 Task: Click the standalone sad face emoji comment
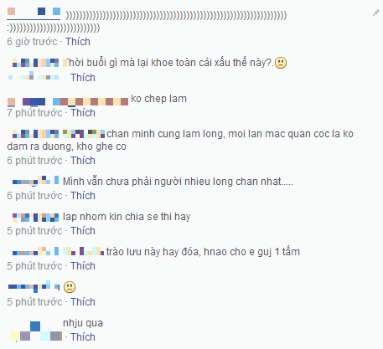tap(70, 287)
